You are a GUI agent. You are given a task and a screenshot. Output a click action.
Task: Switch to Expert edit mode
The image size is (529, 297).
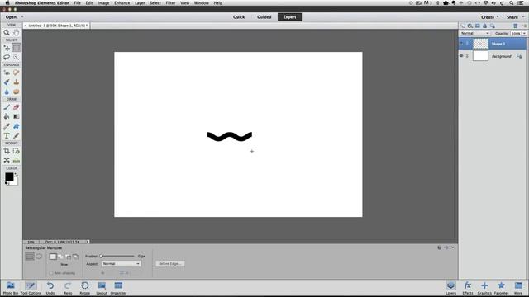(289, 17)
